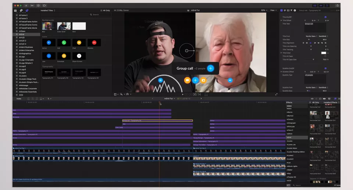353x190 pixels.
Task: Click the Index button
Action: point(19,98)
